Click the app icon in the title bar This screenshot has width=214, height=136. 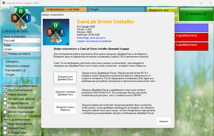pyautogui.click(x=4, y=3)
